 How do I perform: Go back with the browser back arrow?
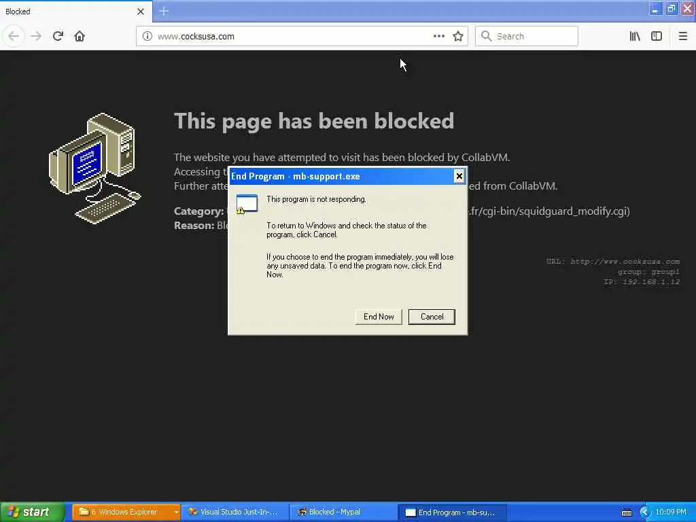click(x=14, y=36)
